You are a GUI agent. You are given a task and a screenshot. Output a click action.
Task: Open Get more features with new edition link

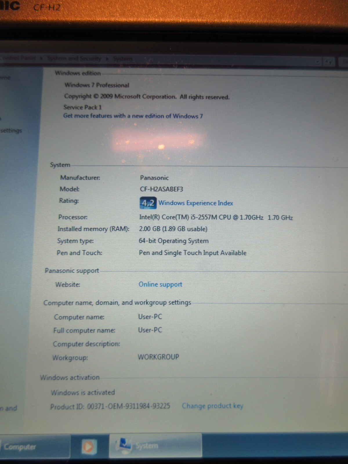point(133,116)
